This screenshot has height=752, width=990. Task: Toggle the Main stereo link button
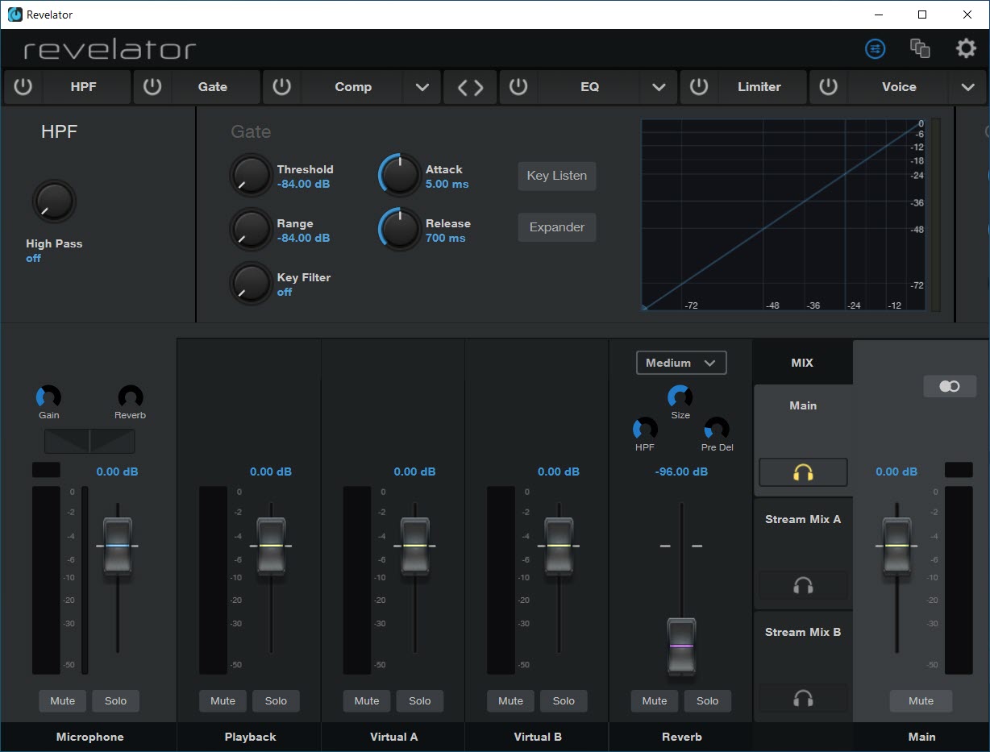[x=950, y=387]
